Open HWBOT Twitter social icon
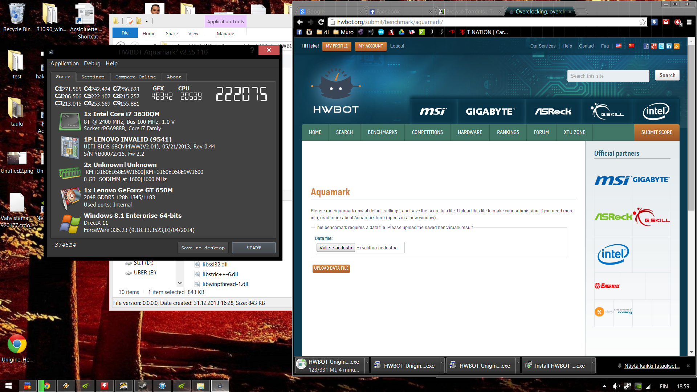Viewport: 697px width, 392px height. click(x=661, y=46)
